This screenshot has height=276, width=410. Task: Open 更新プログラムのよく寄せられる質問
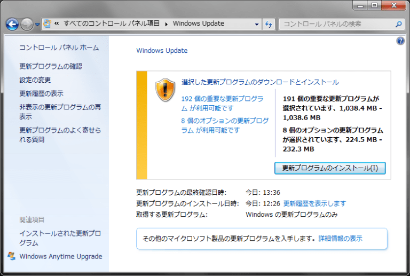(60, 135)
